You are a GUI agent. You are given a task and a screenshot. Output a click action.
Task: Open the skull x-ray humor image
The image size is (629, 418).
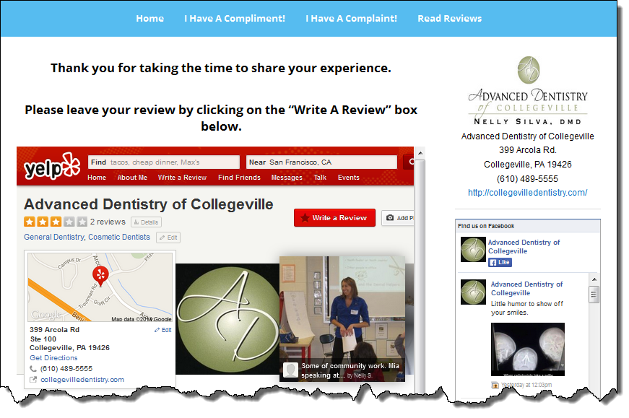[527, 349]
